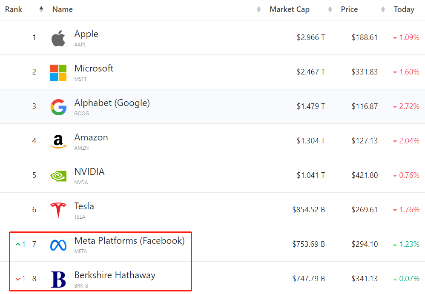The image size is (425, 294).
Task: Click the Microsoft four-color logo
Action: tap(58, 73)
